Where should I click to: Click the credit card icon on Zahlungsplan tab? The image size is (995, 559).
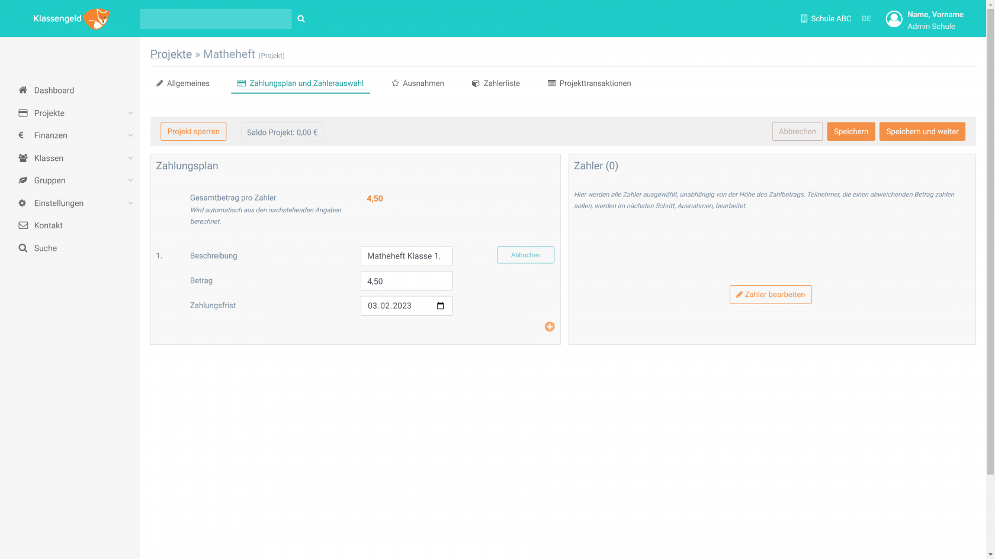click(242, 83)
